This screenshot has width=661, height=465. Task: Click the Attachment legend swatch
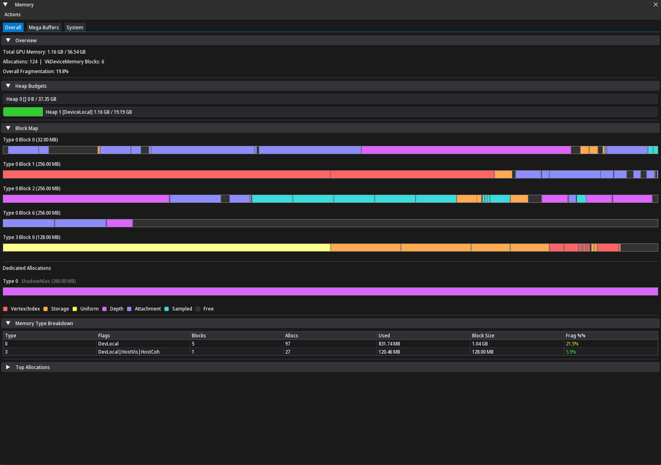(x=130, y=309)
